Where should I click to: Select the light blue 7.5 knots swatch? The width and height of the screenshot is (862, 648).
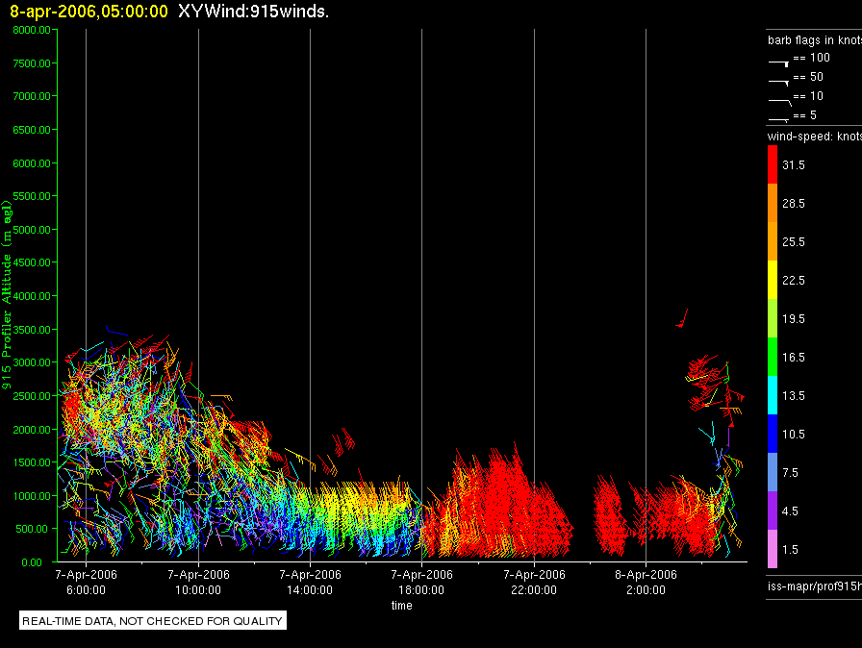tap(773, 472)
